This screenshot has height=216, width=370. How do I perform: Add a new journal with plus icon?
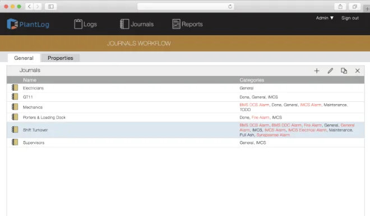(317, 71)
